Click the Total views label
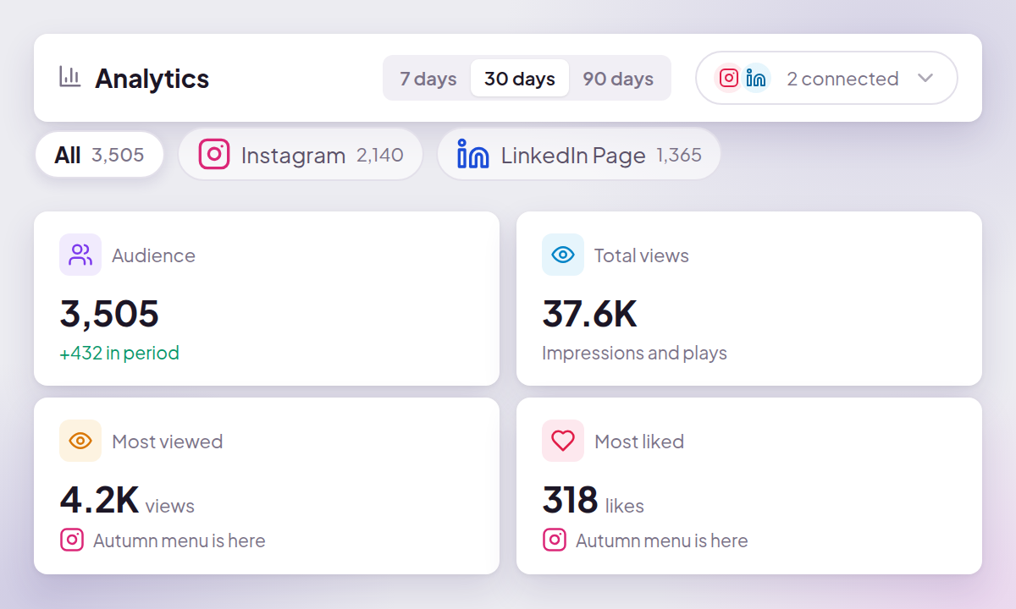 tap(642, 255)
